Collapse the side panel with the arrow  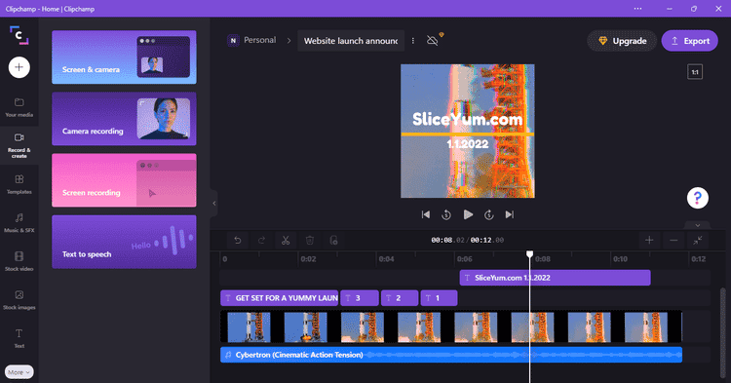(214, 203)
